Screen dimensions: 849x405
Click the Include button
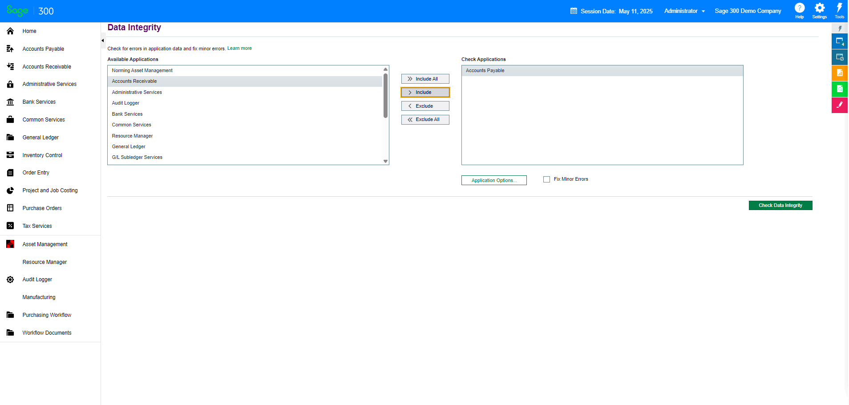(x=426, y=93)
